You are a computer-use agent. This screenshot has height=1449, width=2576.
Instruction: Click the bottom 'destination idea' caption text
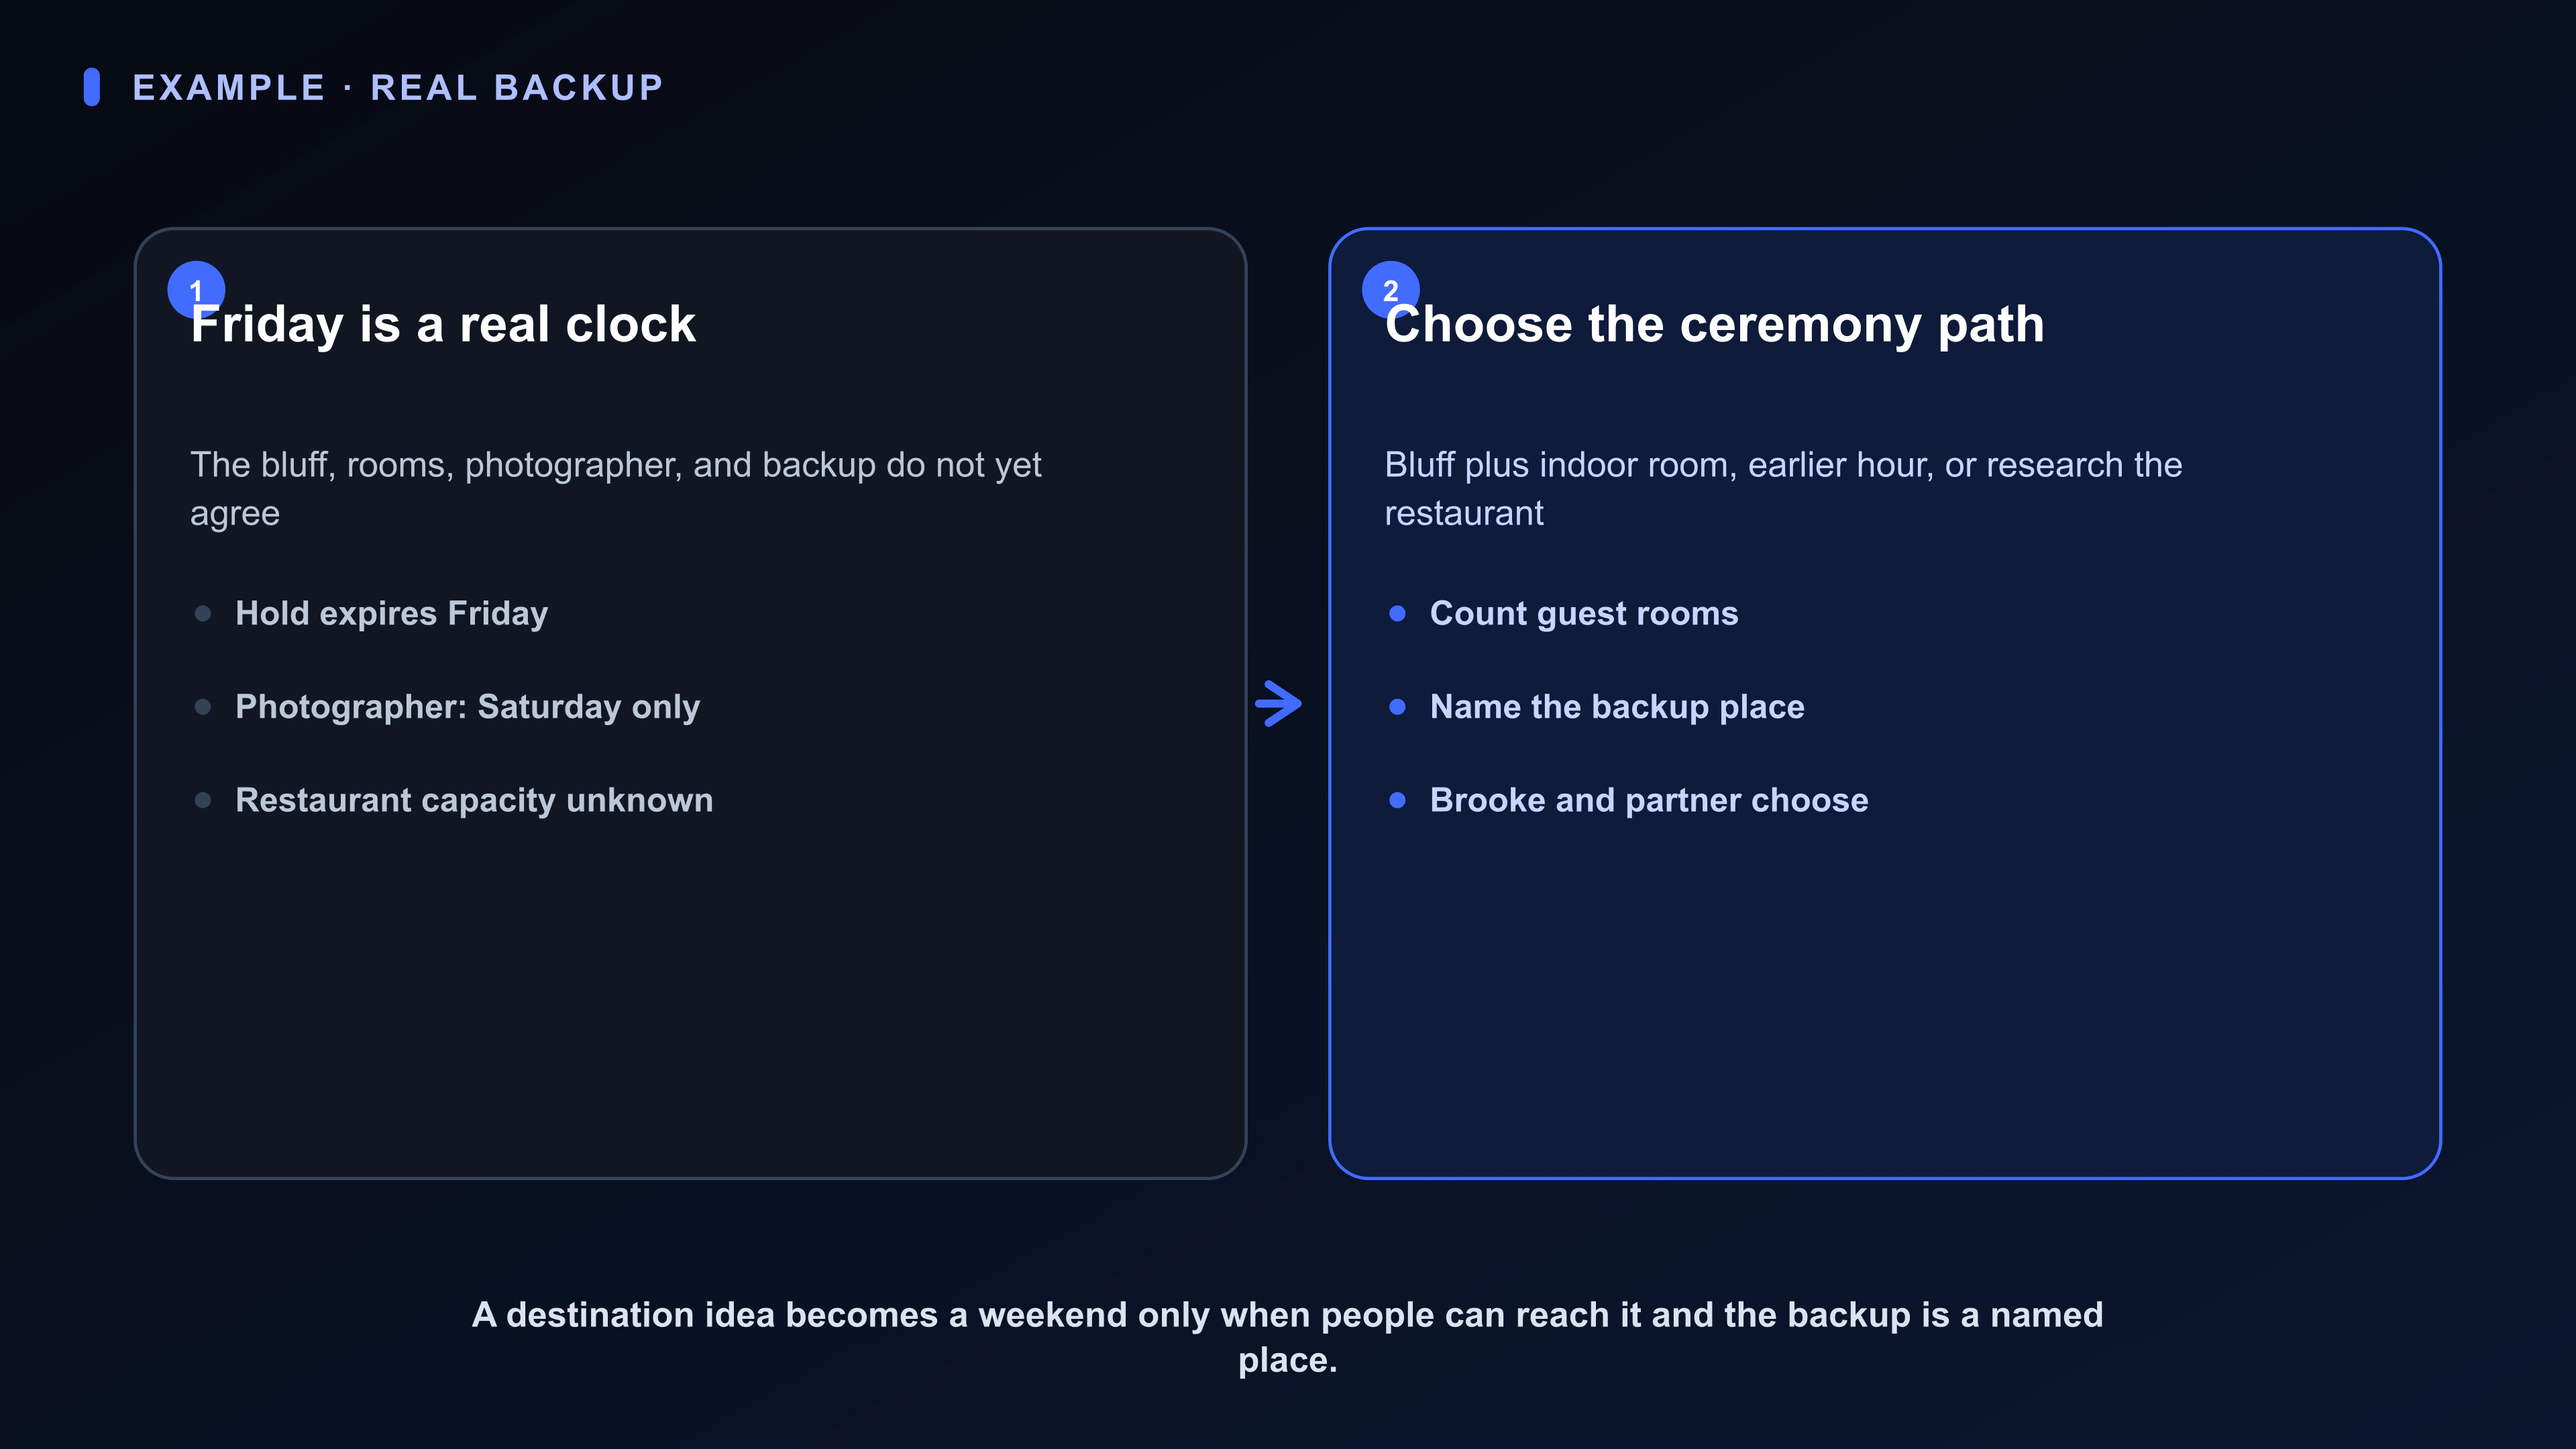pos(1288,1337)
